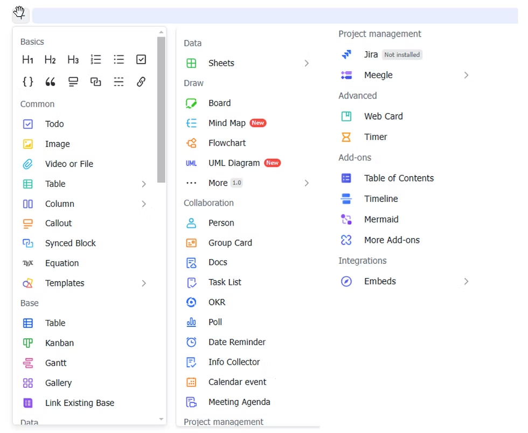Click the Video or File paperclip icon
Image resolution: width=528 pixels, height=433 pixels.
pos(27,164)
